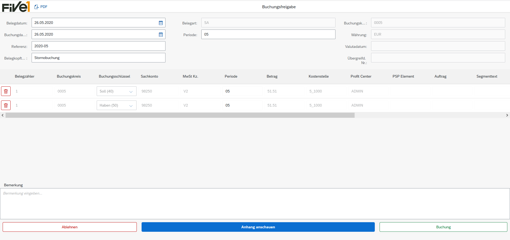This screenshot has width=510, height=240.
Task: Click Buchungskreis 0005 in Soll row
Action: point(62,91)
